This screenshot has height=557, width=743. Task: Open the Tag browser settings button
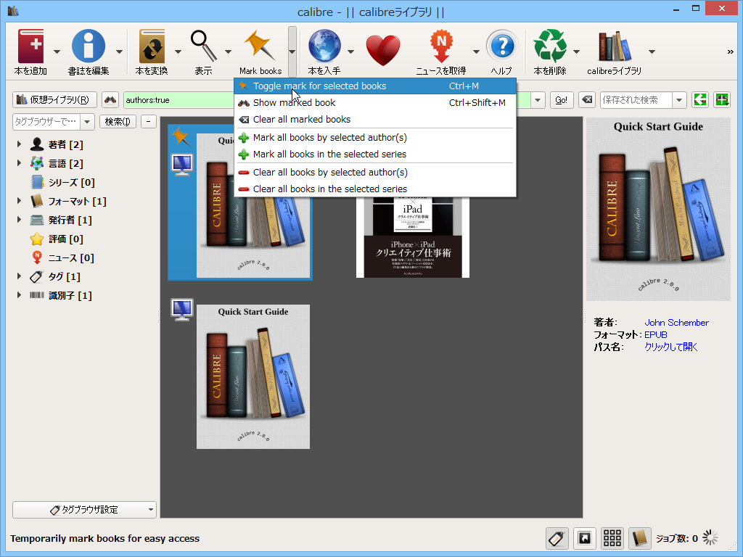84,510
